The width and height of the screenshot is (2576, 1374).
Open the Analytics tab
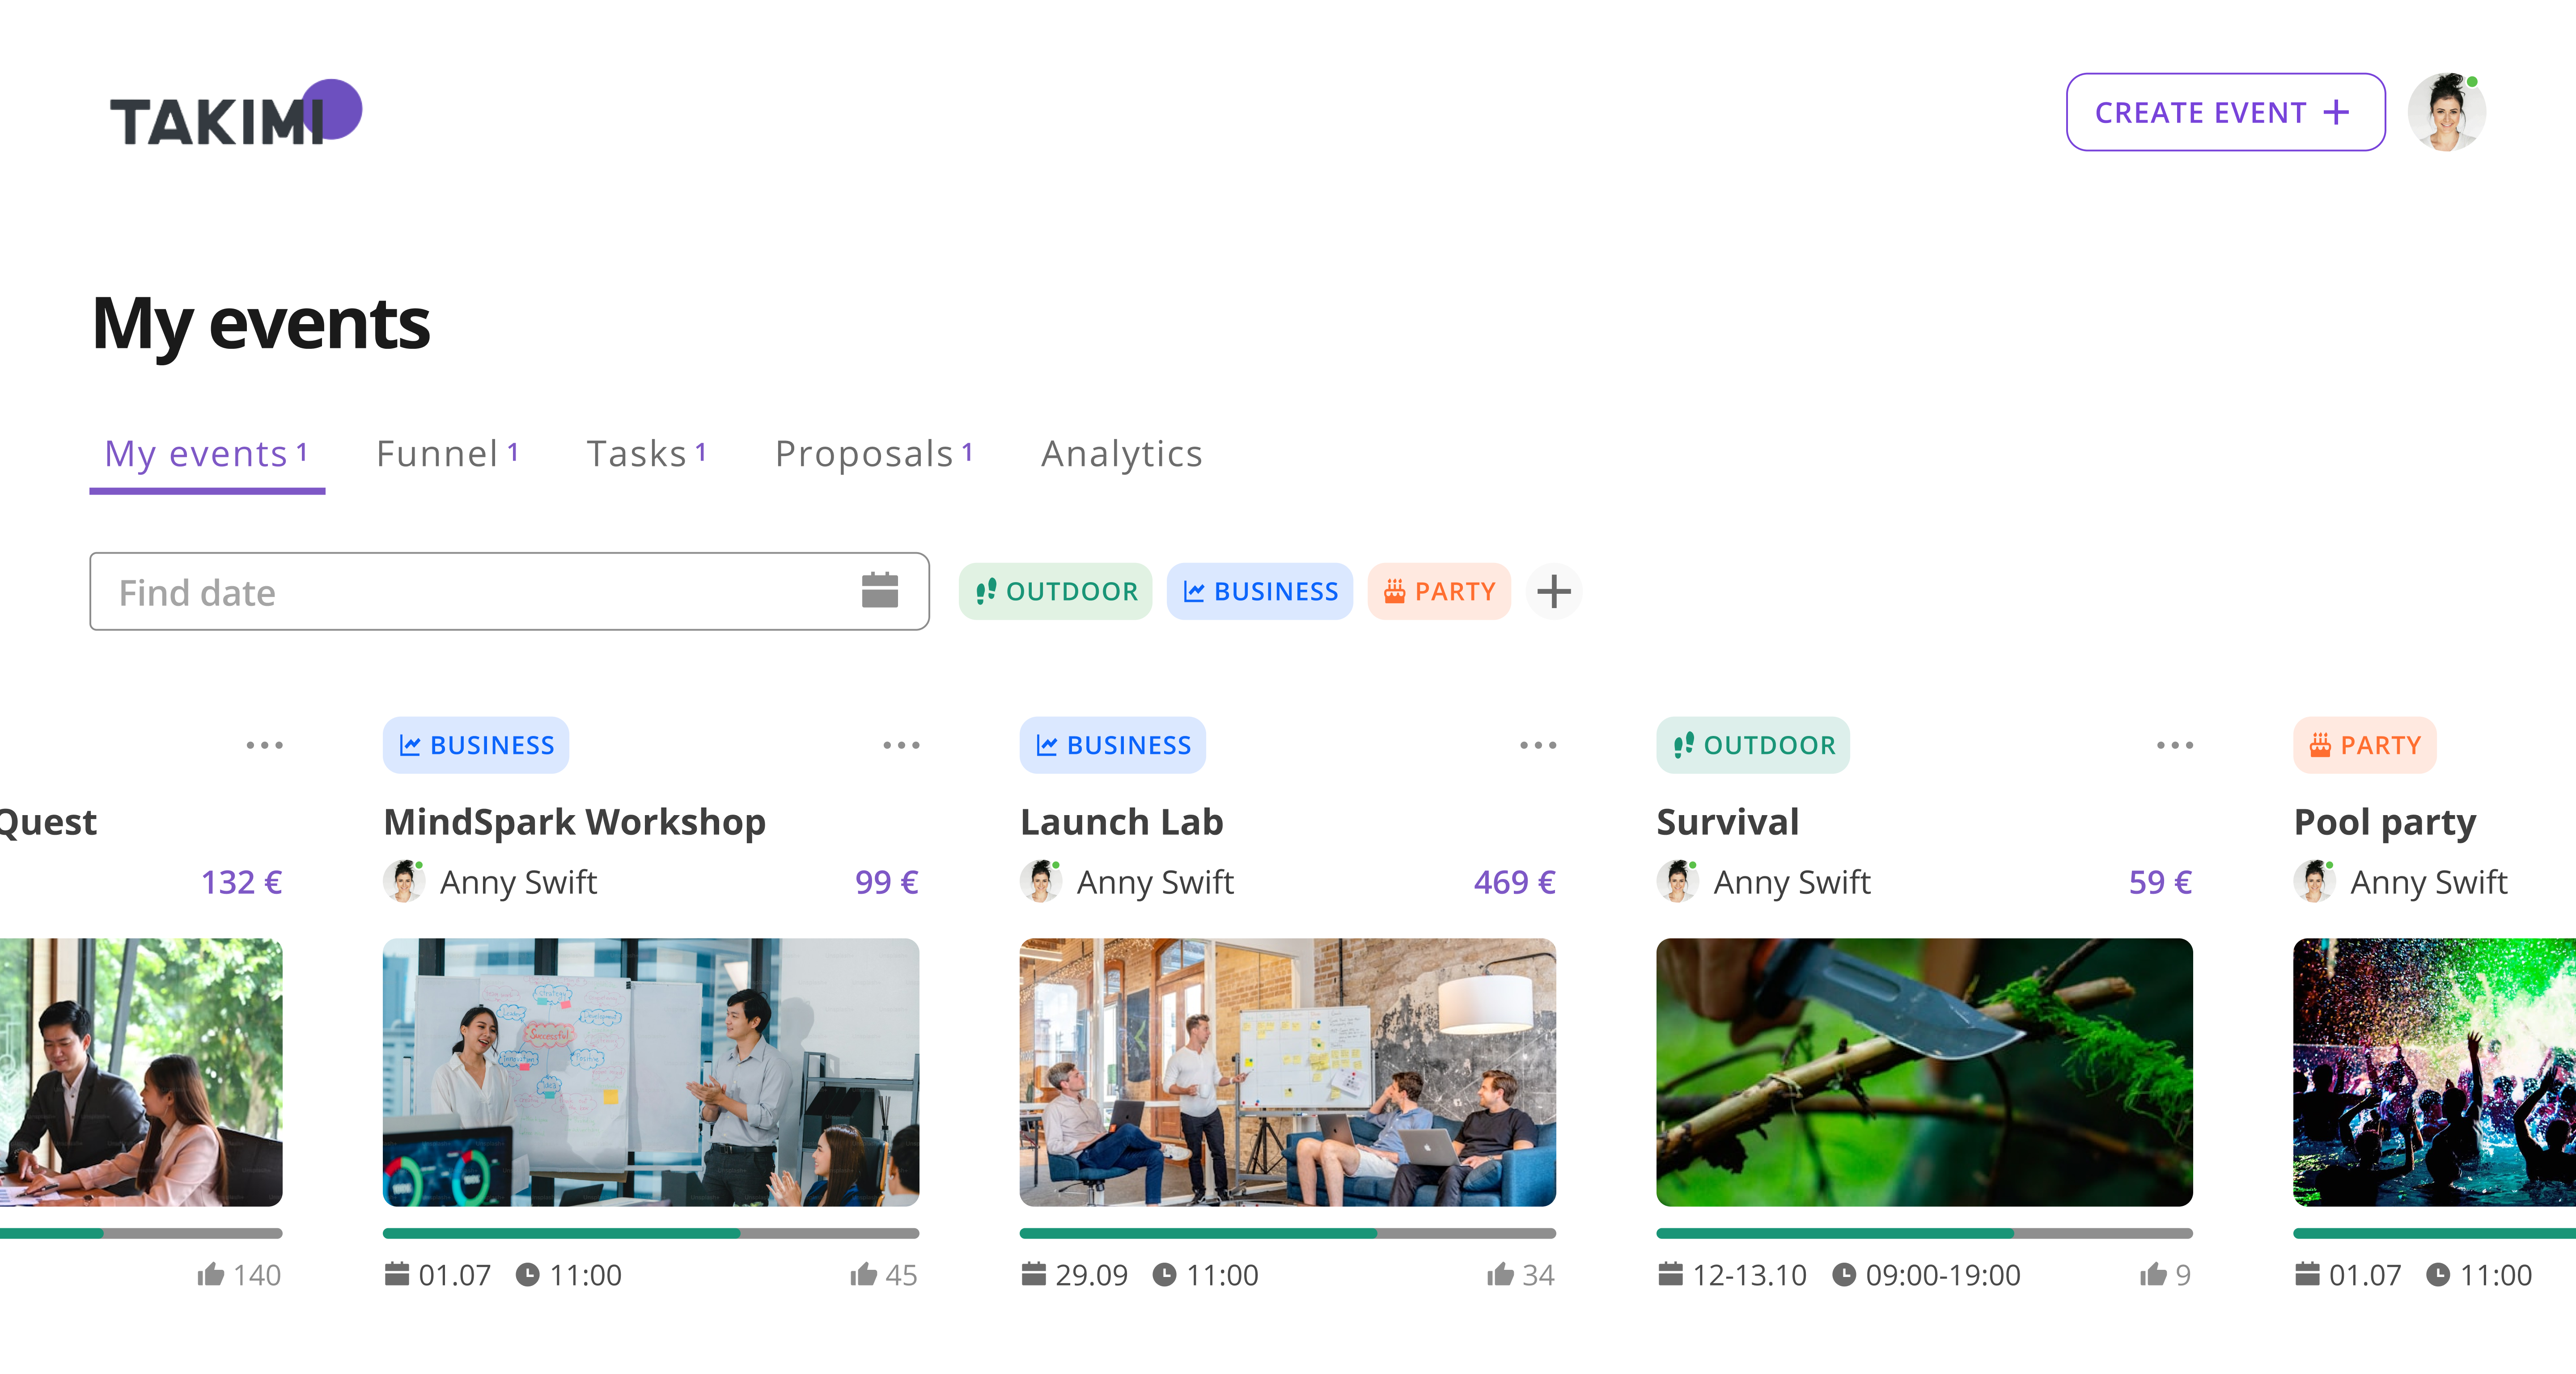pos(1121,454)
